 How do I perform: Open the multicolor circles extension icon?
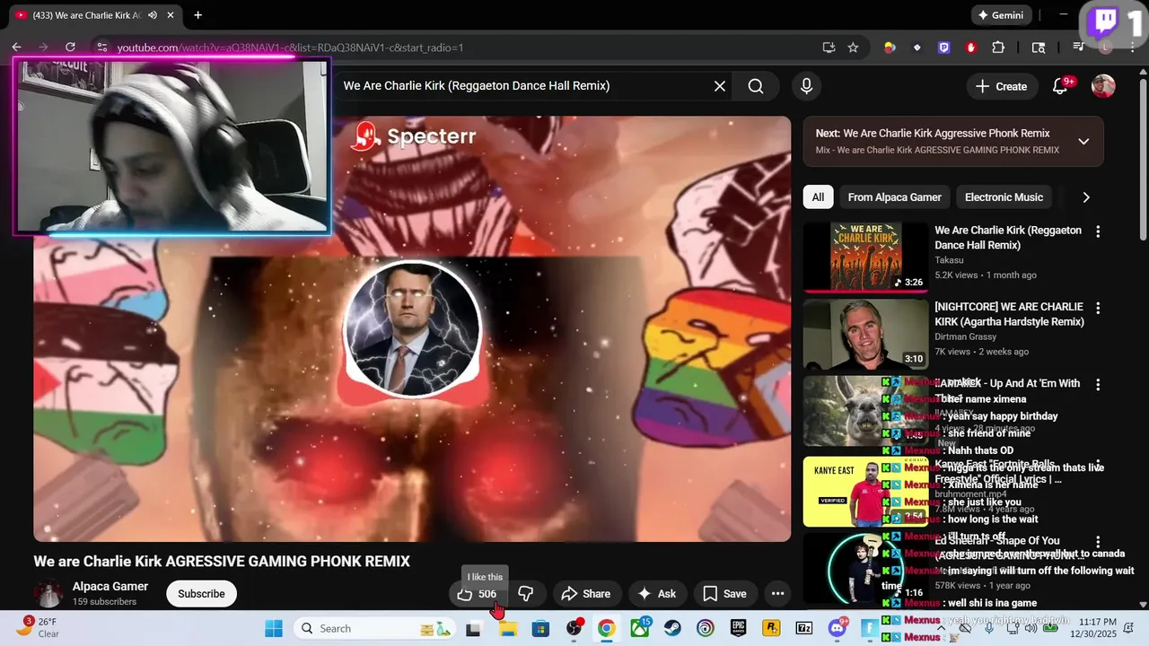point(890,48)
